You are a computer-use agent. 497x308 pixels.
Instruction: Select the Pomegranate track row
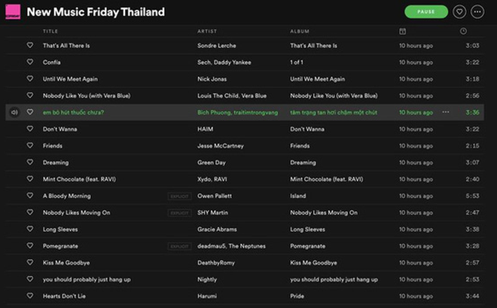(x=245, y=246)
